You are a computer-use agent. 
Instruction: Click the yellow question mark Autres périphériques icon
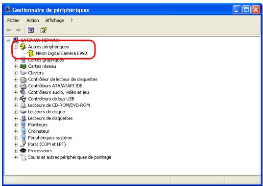coord(23,47)
